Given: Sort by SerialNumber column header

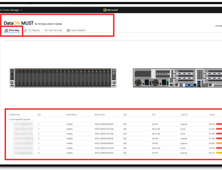Looking at the screenshot, I should coord(14,115).
